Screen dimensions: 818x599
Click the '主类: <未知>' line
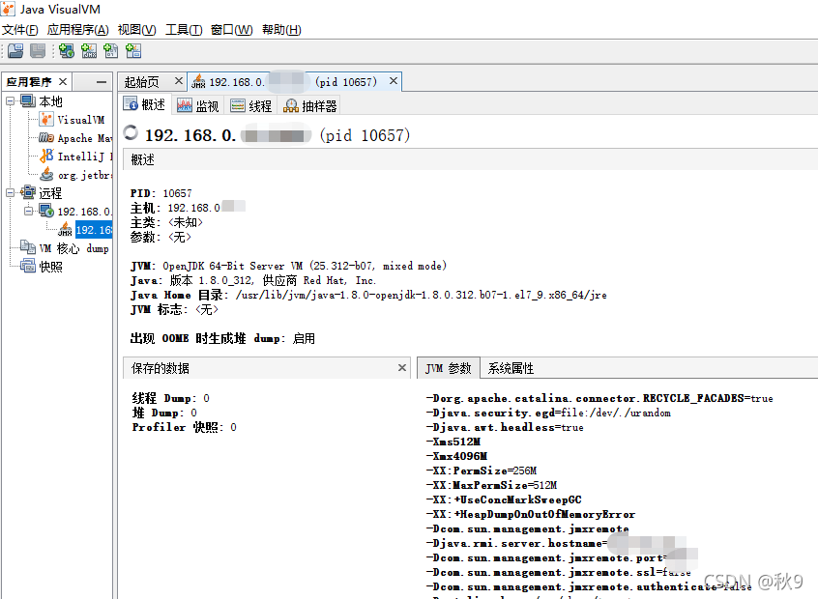click(x=167, y=222)
